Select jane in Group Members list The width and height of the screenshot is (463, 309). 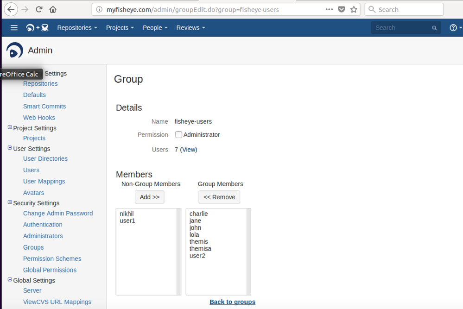[195, 221]
